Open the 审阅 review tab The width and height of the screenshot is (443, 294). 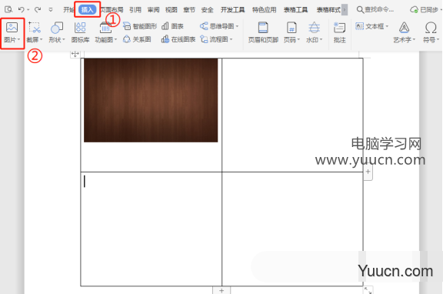click(x=153, y=10)
